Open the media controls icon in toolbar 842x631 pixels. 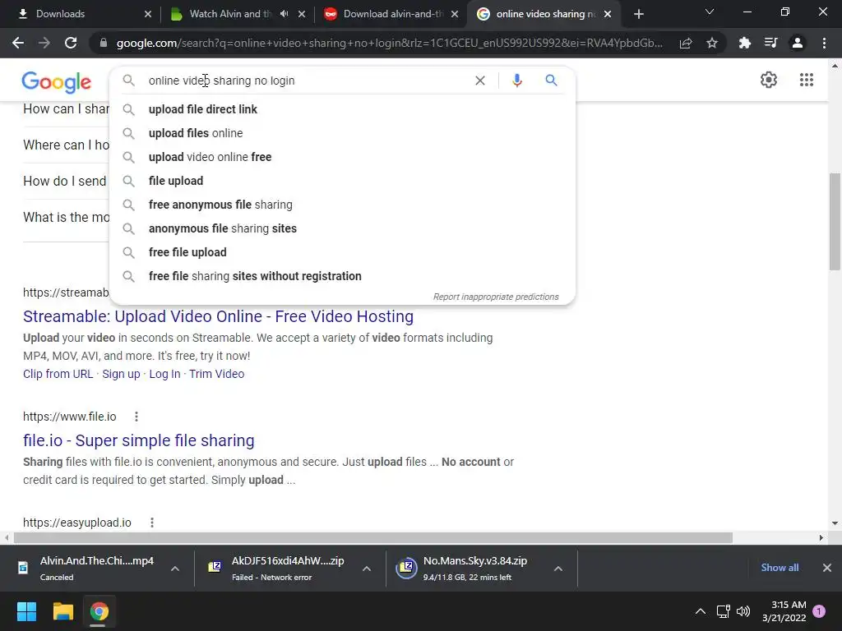tap(771, 43)
